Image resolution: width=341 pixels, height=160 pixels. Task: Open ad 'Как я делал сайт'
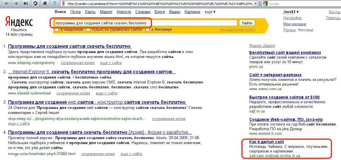(267, 142)
